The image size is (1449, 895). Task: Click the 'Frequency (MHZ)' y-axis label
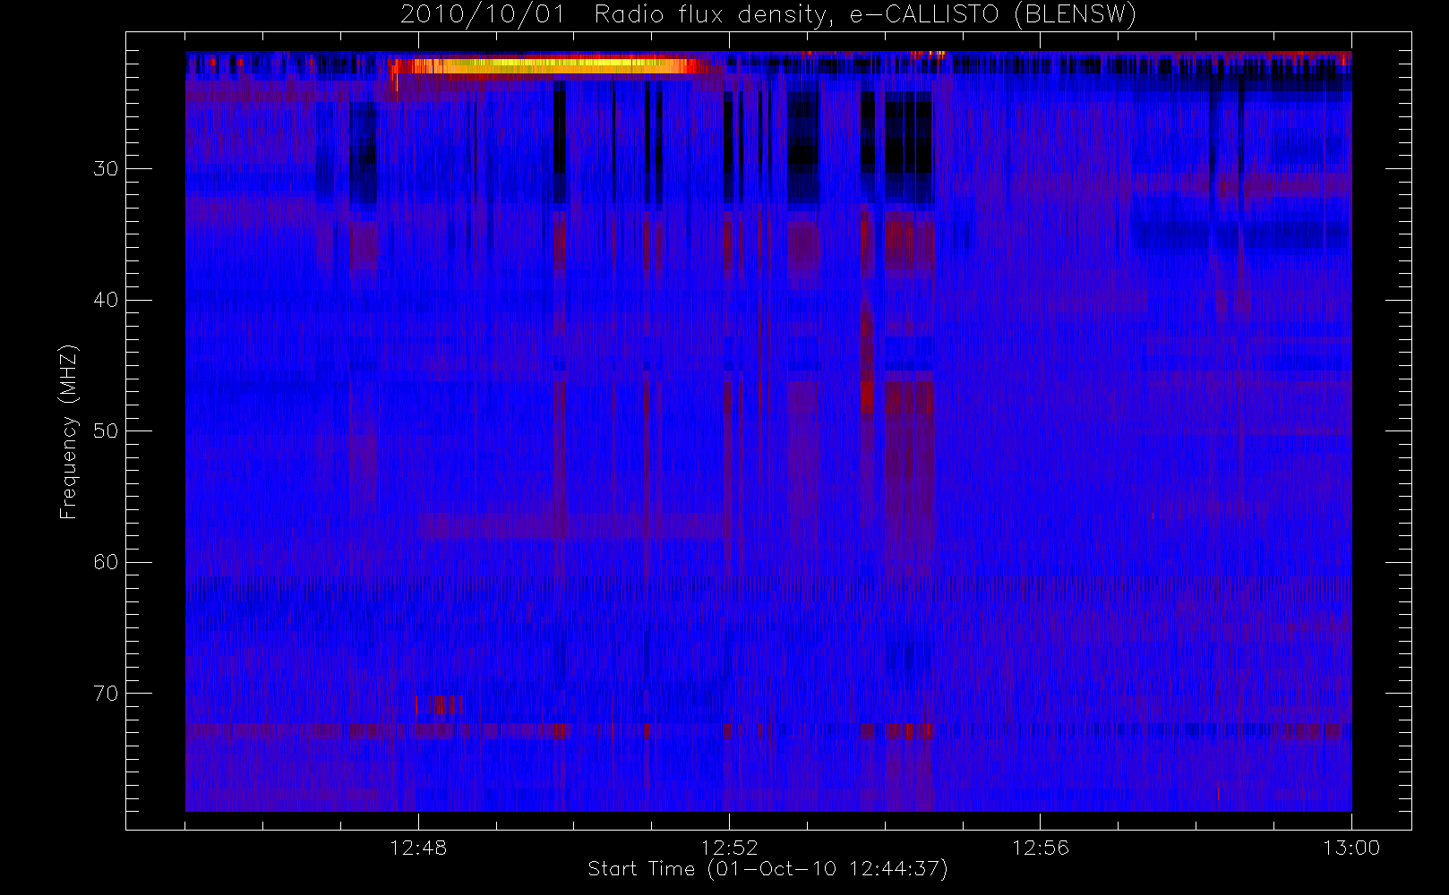(68, 431)
